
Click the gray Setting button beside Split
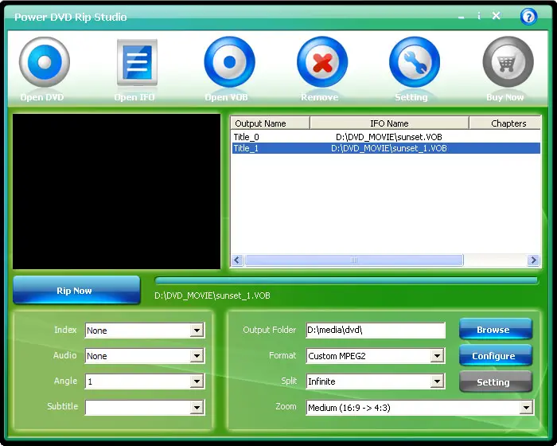point(496,381)
